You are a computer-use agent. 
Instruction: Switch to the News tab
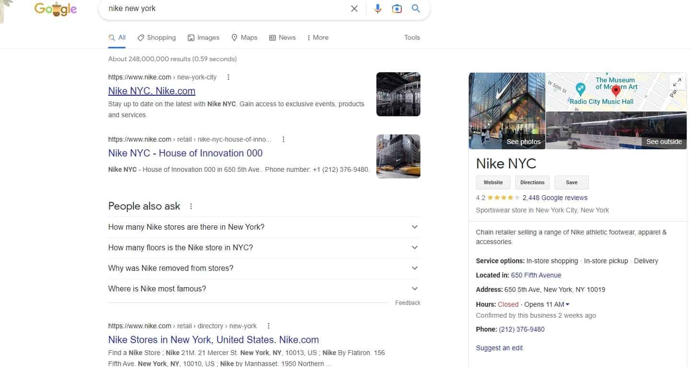[283, 37]
